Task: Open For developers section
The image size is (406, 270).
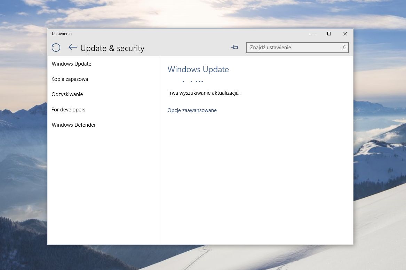Action: pyautogui.click(x=68, y=110)
